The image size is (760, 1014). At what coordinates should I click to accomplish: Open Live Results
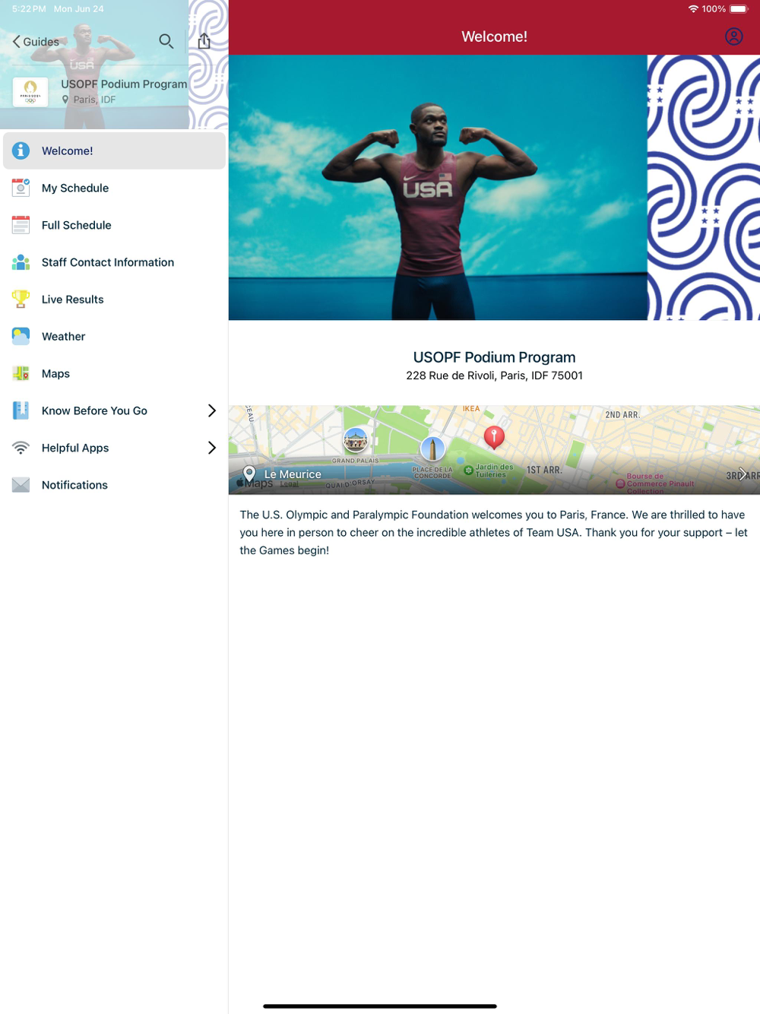[x=114, y=299]
